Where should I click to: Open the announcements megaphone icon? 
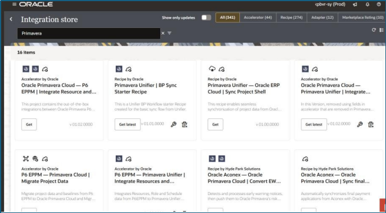pos(355,5)
